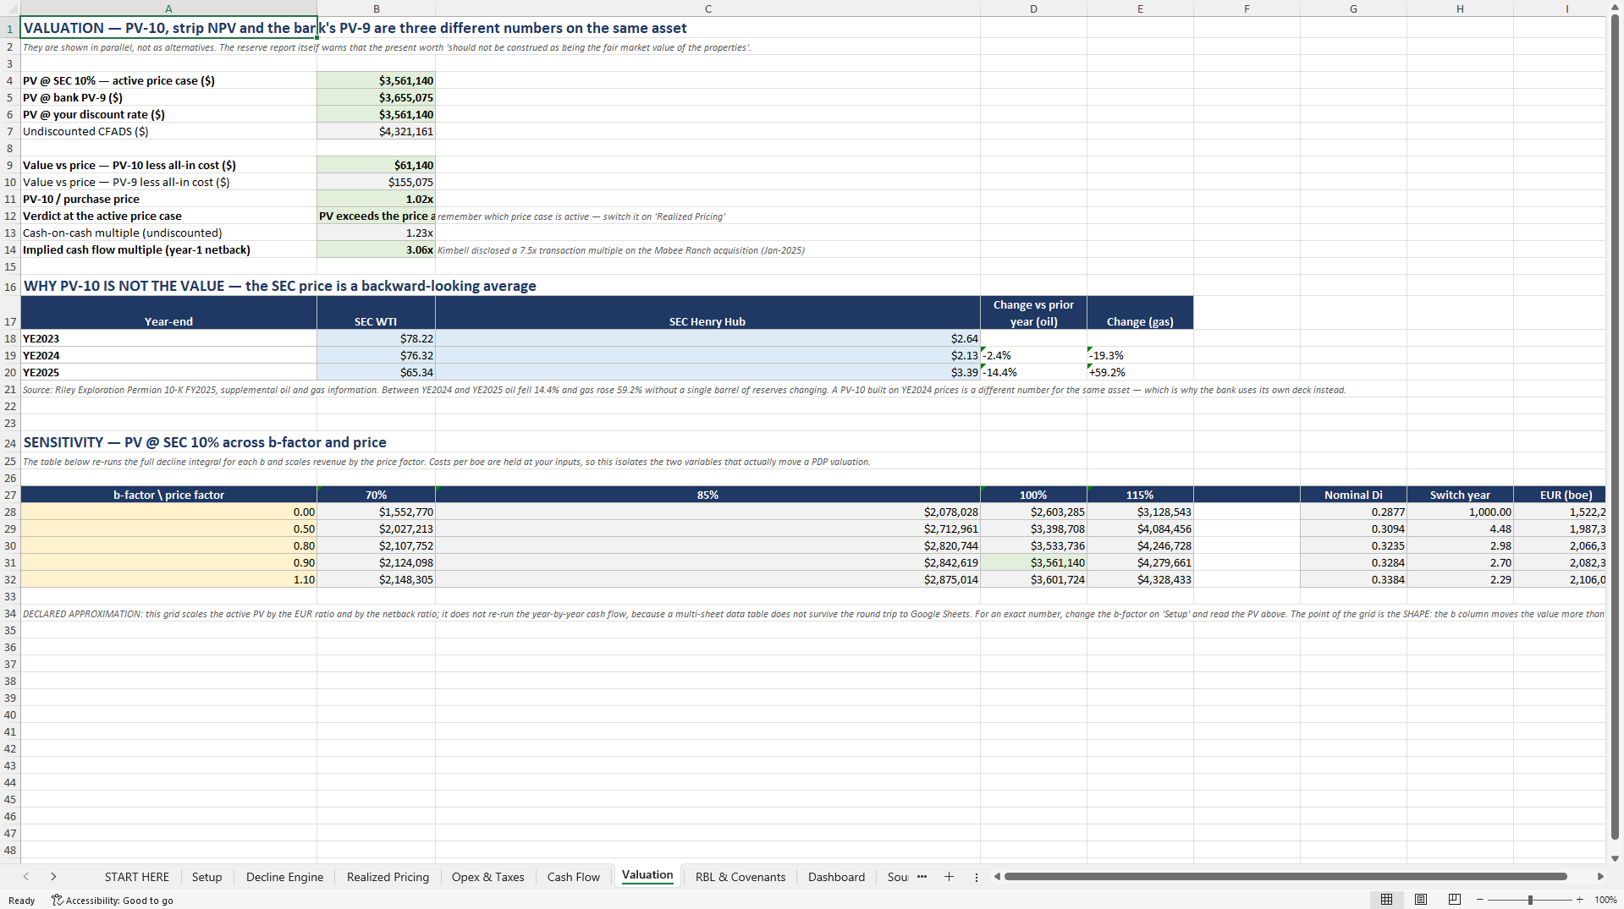
Task: Switch to Normal view icon
Action: (x=1386, y=900)
